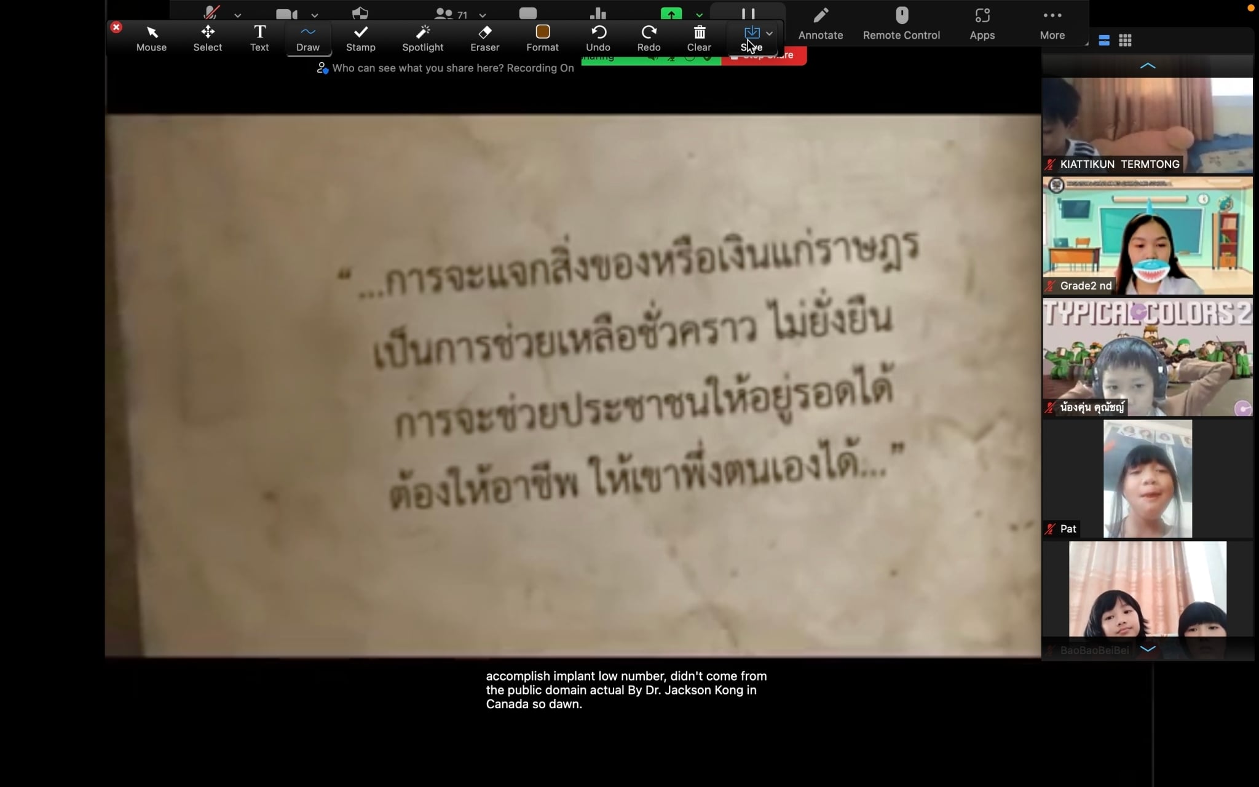This screenshot has width=1259, height=787.
Task: Pick the Stamp tool
Action: pos(360,38)
